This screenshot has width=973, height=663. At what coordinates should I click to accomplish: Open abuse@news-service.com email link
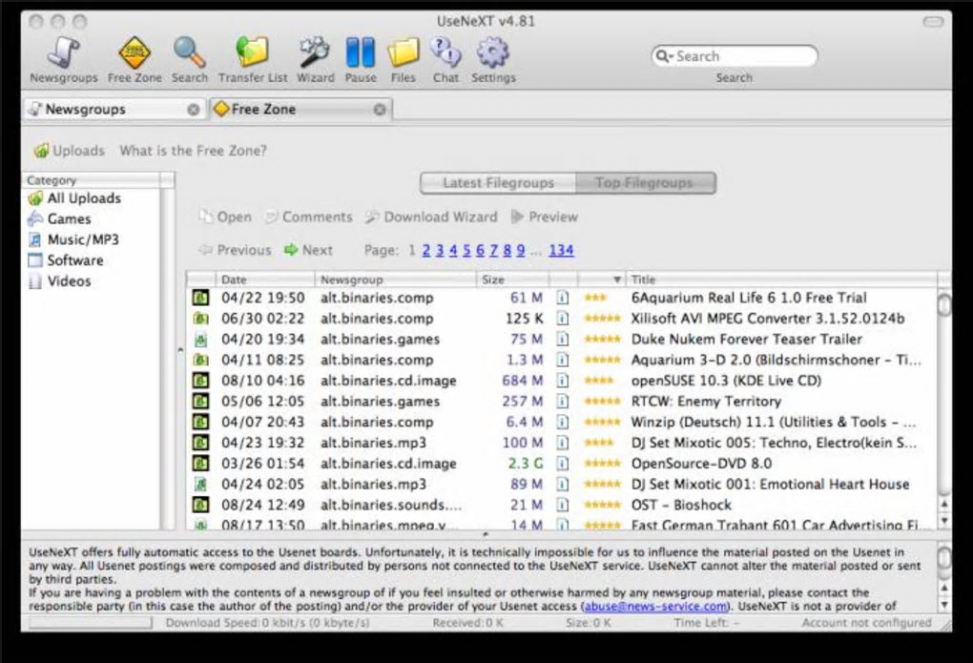655,607
